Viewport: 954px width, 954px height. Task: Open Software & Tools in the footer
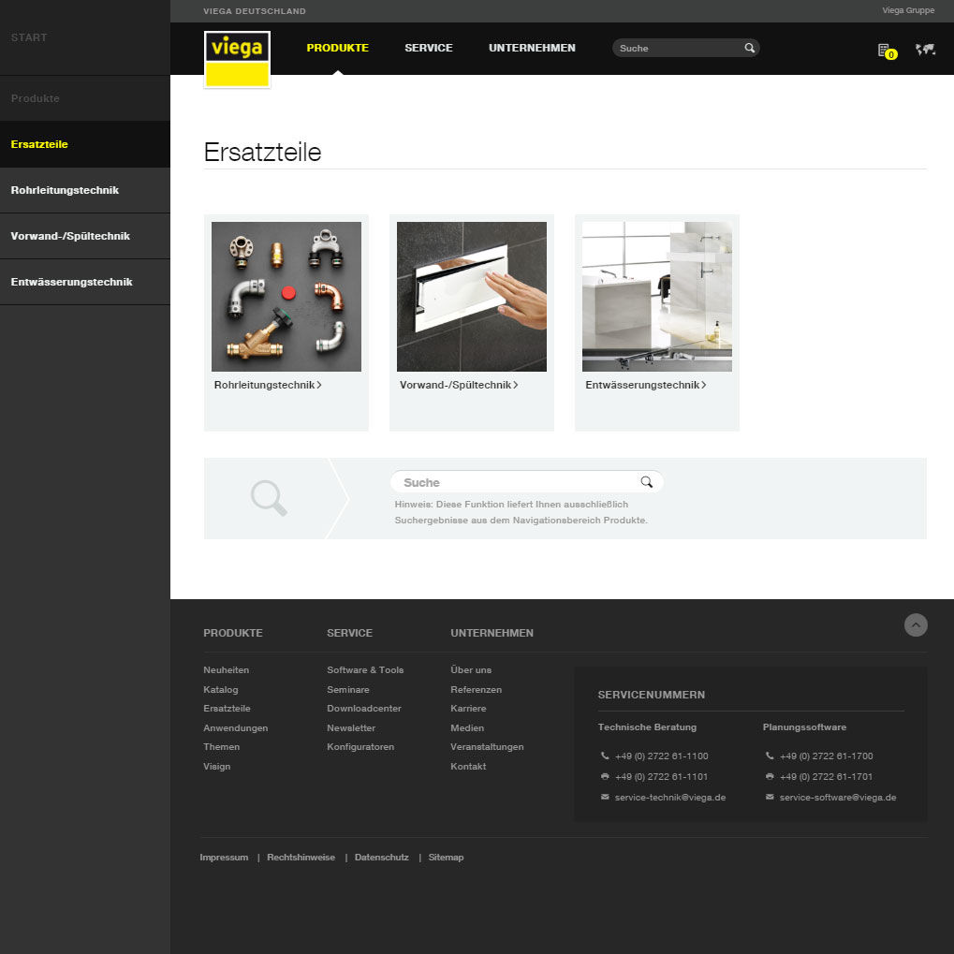point(365,670)
